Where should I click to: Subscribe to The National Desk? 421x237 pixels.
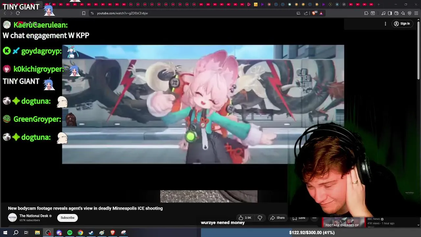[67, 218]
